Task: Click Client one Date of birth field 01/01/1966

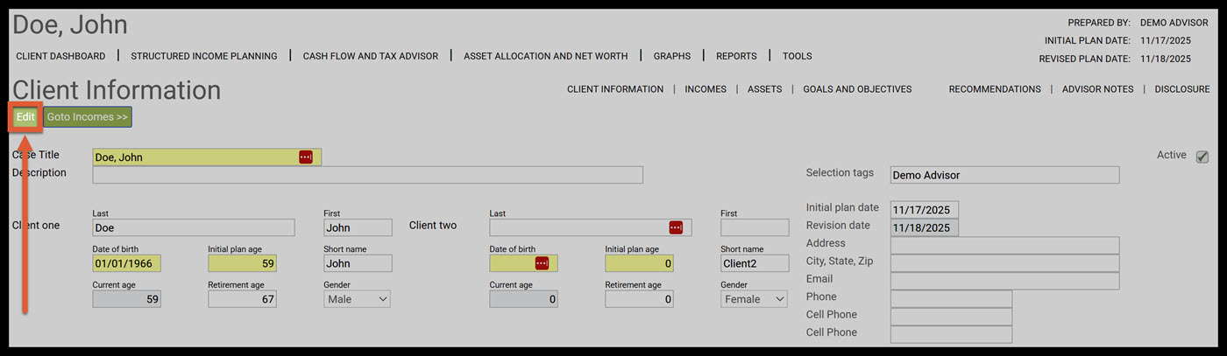Action: point(126,263)
